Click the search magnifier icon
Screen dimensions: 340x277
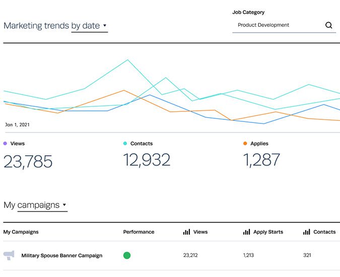tap(329, 25)
